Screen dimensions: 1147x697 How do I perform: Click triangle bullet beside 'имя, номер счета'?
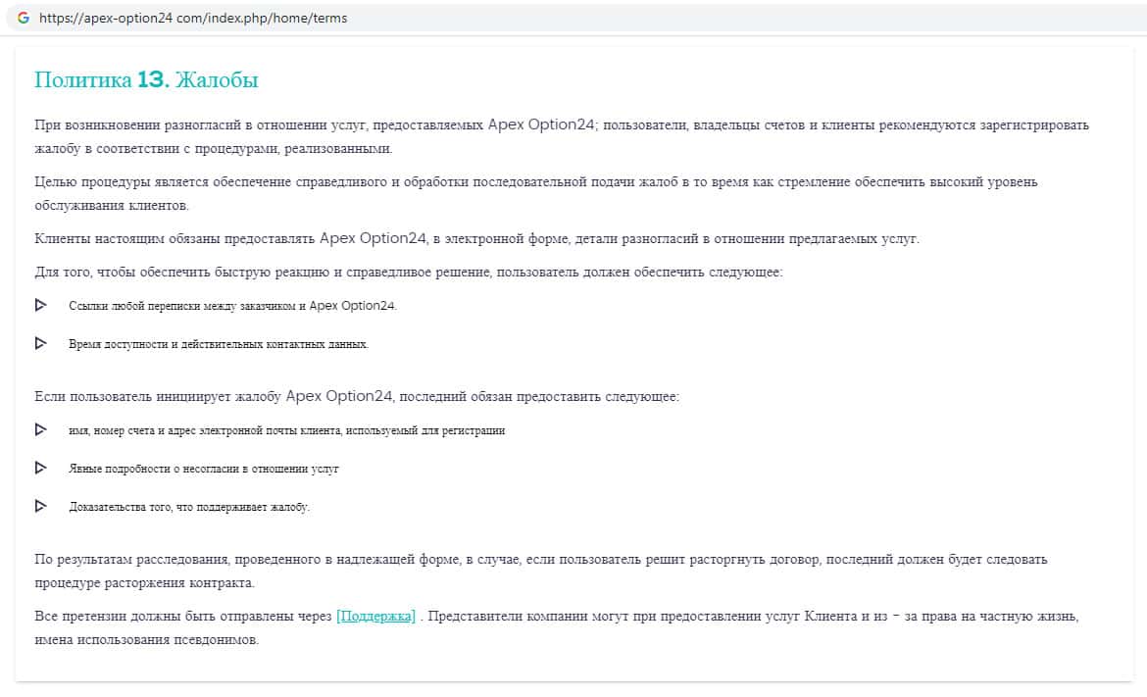[x=41, y=429]
